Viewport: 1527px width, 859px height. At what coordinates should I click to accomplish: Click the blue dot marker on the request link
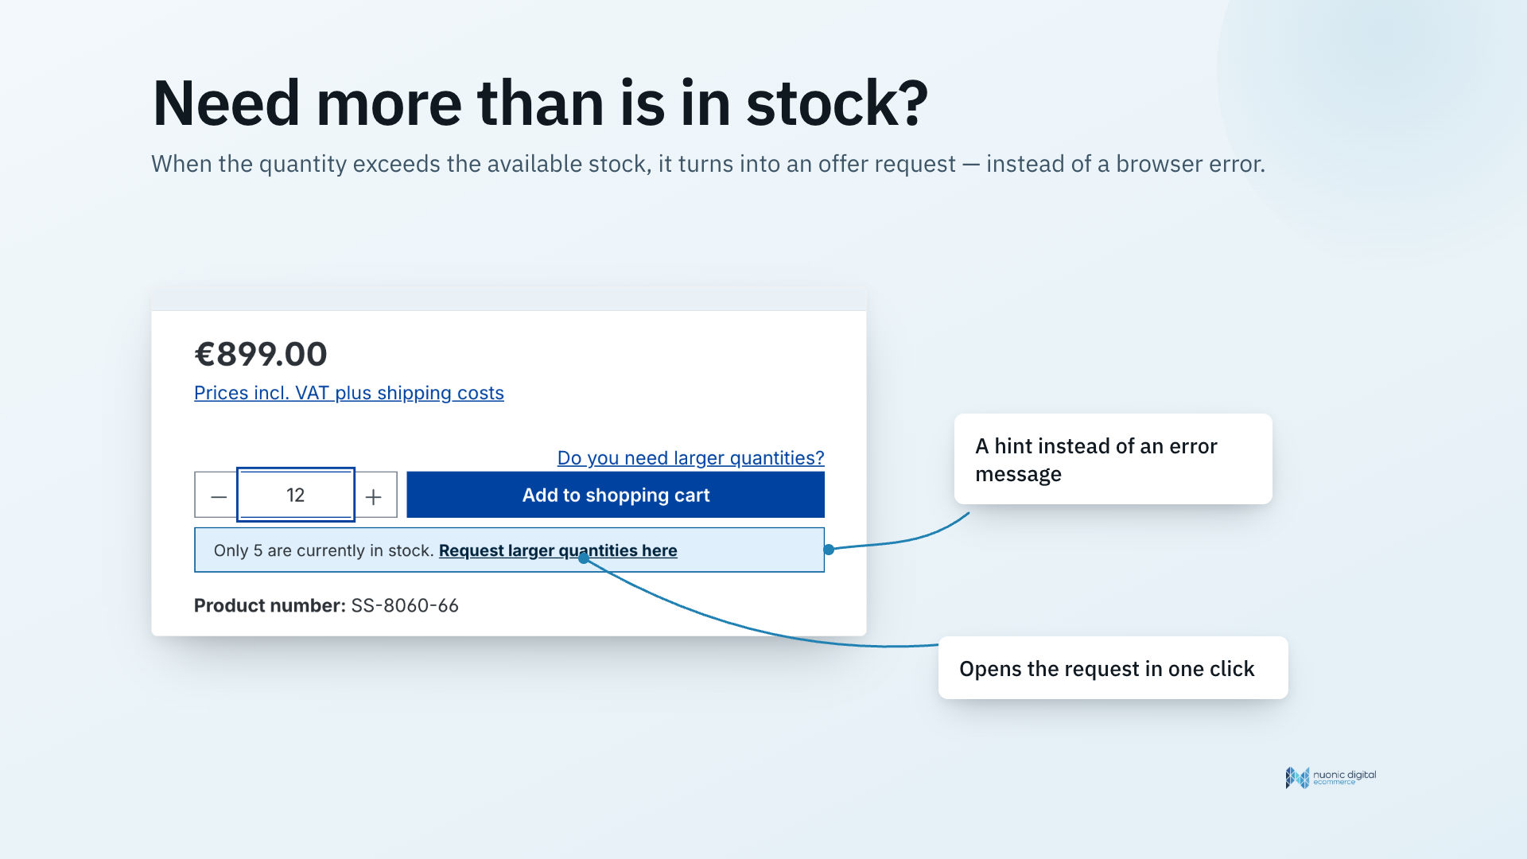(584, 558)
